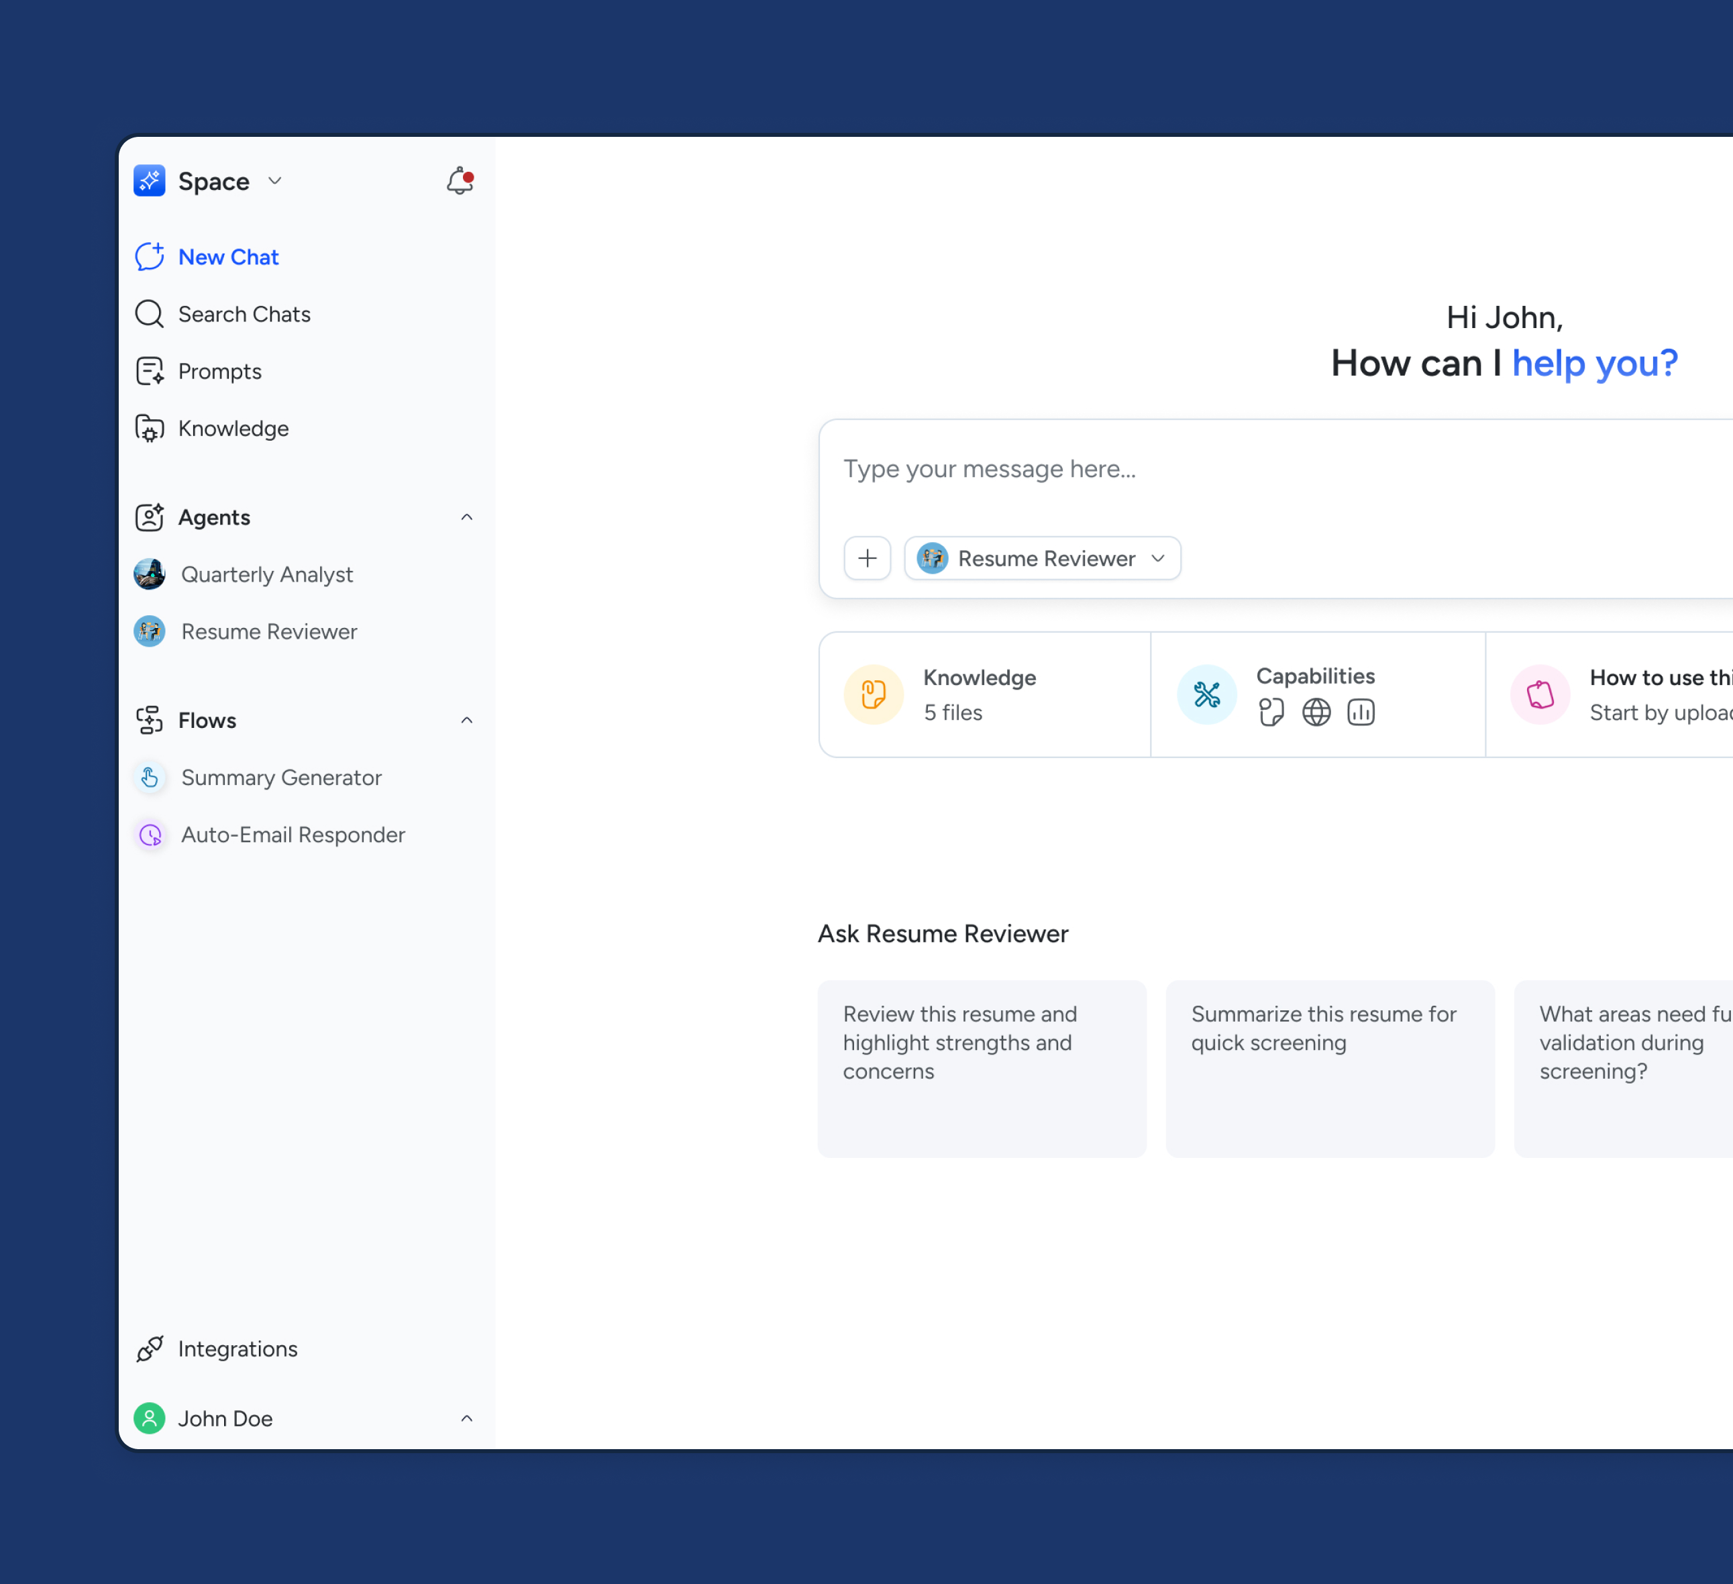Open notifications bell icon

pos(460,180)
